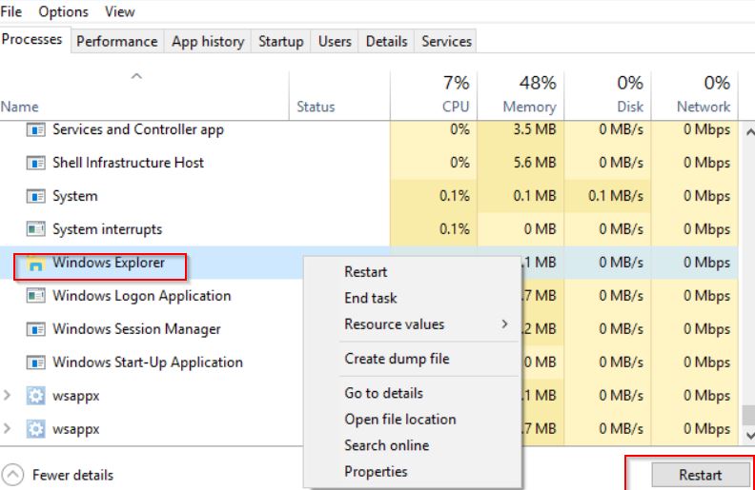Image resolution: width=755 pixels, height=490 pixels.
Task: Open the Resource values submenu arrow
Action: coord(504,323)
